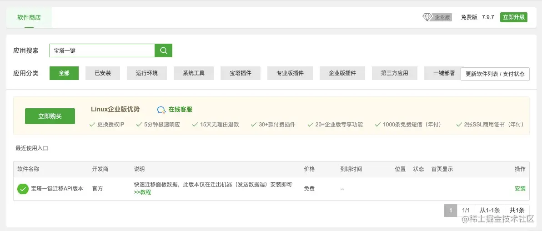Image resolution: width=542 pixels, height=231 pixels.
Task: Click the 立即购买 button
Action: coord(50,116)
